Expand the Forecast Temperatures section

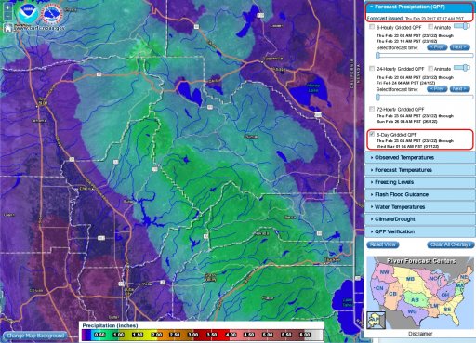[420, 170]
